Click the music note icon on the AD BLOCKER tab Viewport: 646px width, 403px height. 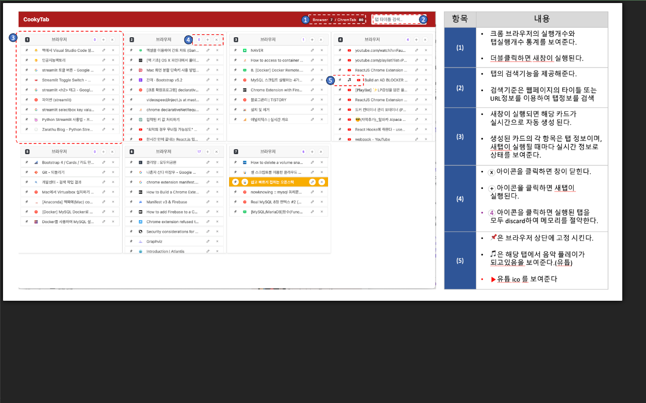tap(350, 80)
